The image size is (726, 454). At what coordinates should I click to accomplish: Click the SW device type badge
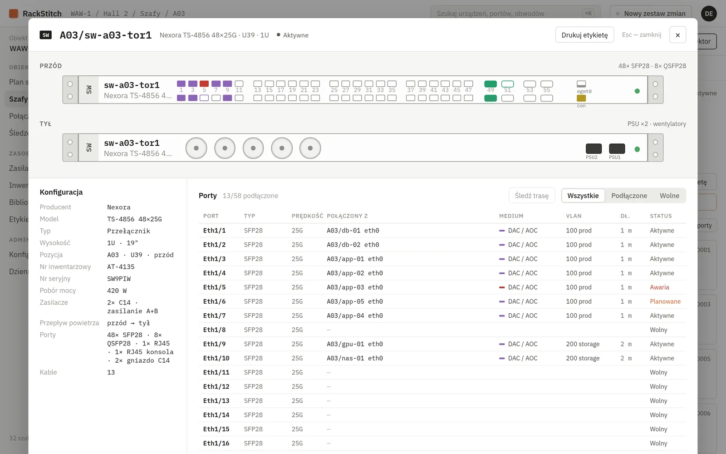click(x=46, y=35)
